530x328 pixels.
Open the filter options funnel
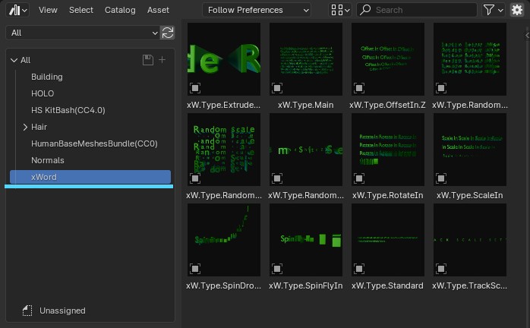[x=493, y=10]
